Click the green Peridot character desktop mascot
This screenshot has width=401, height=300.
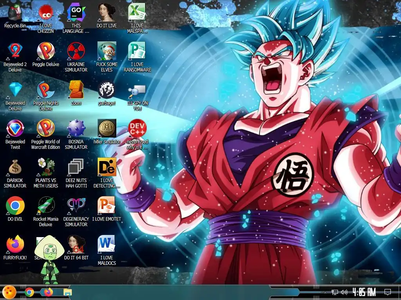click(x=50, y=260)
